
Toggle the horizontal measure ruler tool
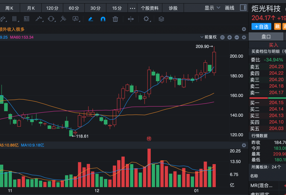pos(131,19)
